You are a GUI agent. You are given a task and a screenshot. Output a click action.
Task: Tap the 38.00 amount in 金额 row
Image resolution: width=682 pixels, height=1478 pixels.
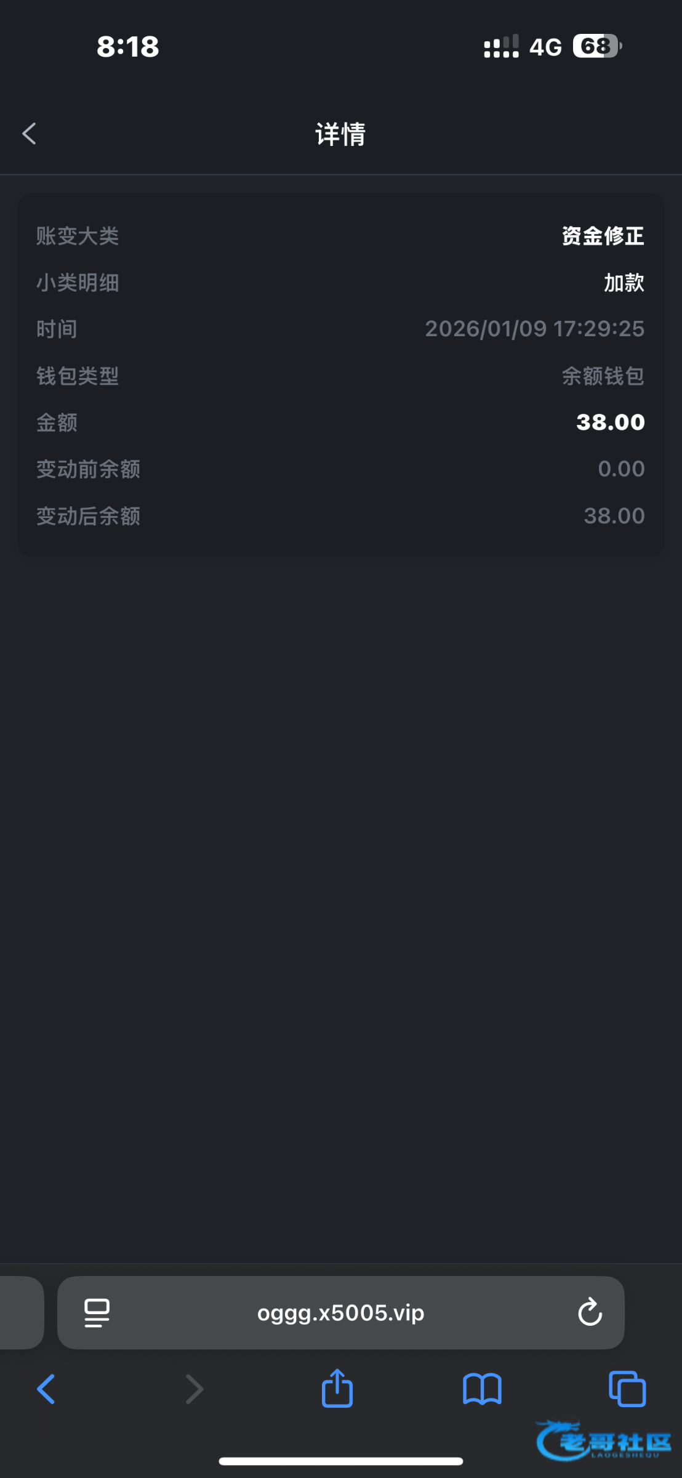(610, 422)
